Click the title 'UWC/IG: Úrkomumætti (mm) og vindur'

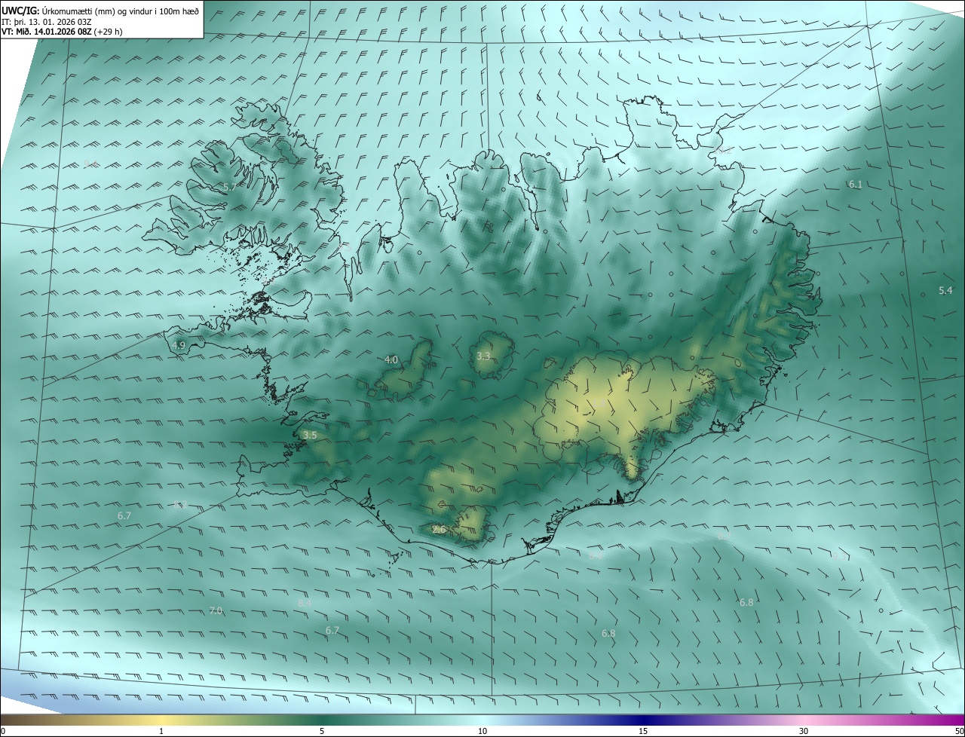pos(100,10)
